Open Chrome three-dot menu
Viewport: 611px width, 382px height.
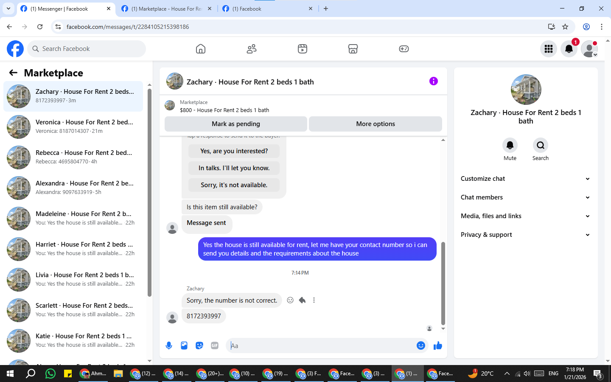602,27
